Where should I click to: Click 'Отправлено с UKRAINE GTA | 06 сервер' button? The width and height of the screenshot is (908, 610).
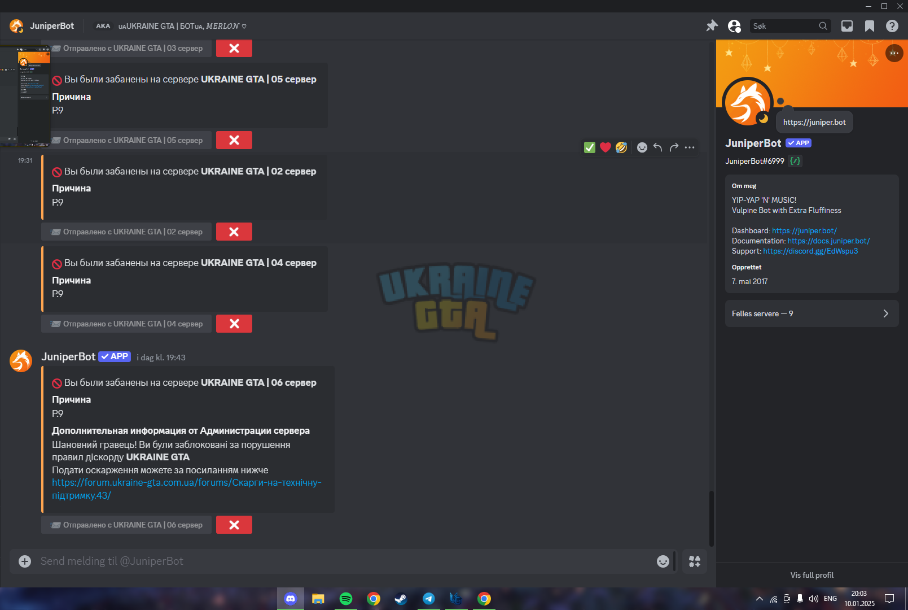click(126, 525)
